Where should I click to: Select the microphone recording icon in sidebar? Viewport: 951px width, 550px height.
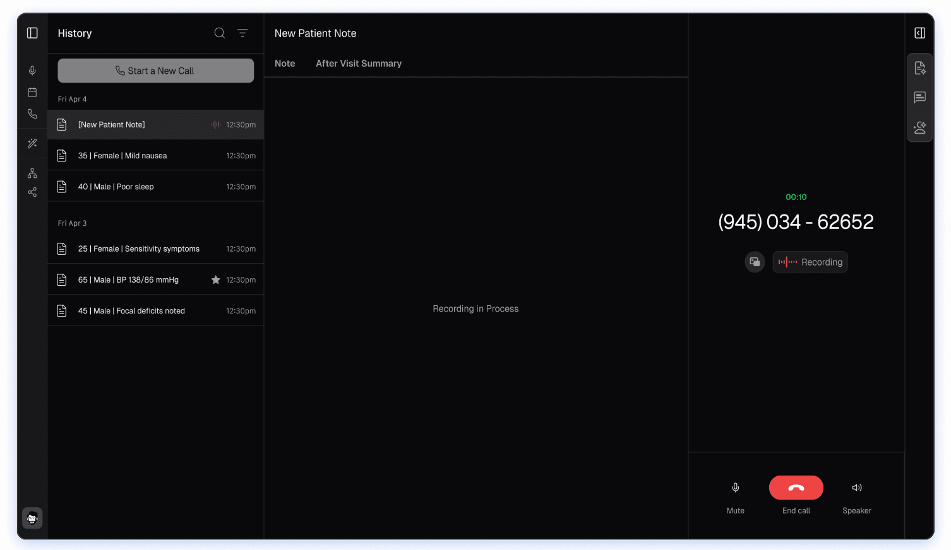click(32, 70)
